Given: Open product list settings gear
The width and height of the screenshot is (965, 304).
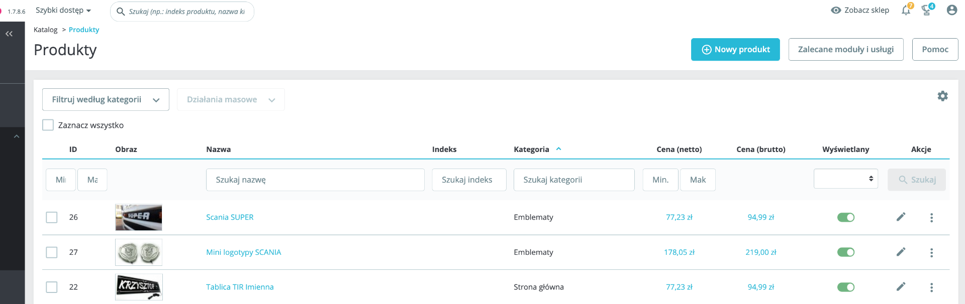Looking at the screenshot, I should click(x=942, y=96).
